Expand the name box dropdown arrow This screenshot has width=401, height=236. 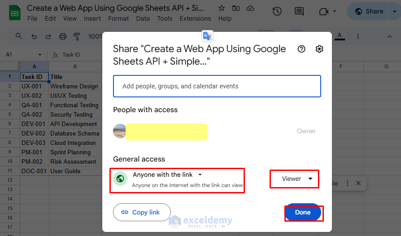point(39,55)
